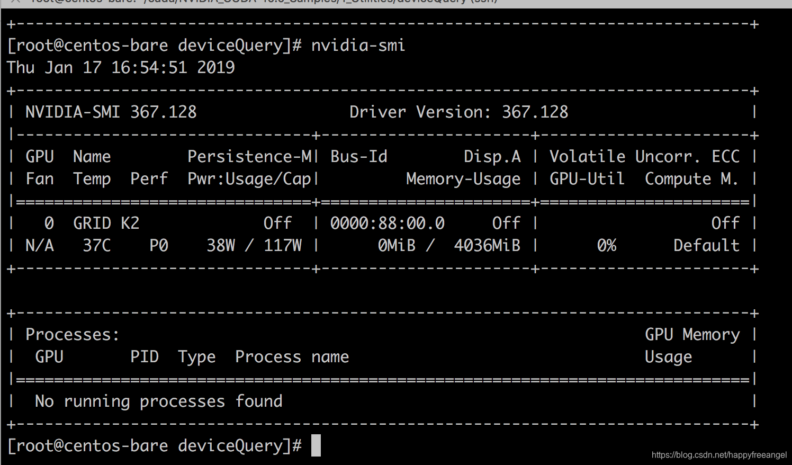
Task: Click the Off value under Persistence-M
Action: click(278, 223)
